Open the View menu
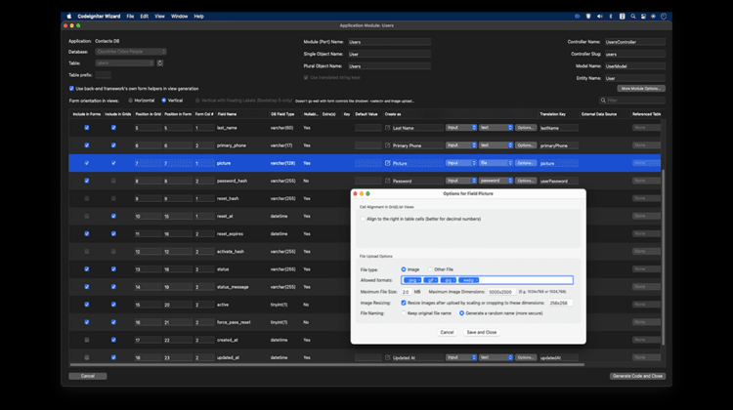Screen dimensions: 733x410 pyautogui.click(x=160, y=16)
